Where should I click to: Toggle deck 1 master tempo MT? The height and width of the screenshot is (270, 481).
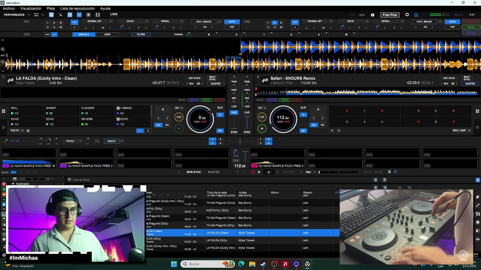pos(220,130)
